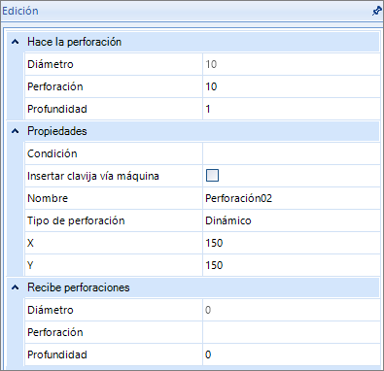Collapse the Recibe perforaciones section
Screen dimensions: 384x371
tap(15, 287)
